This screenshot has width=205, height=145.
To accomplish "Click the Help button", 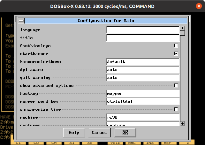I will click(74, 133).
